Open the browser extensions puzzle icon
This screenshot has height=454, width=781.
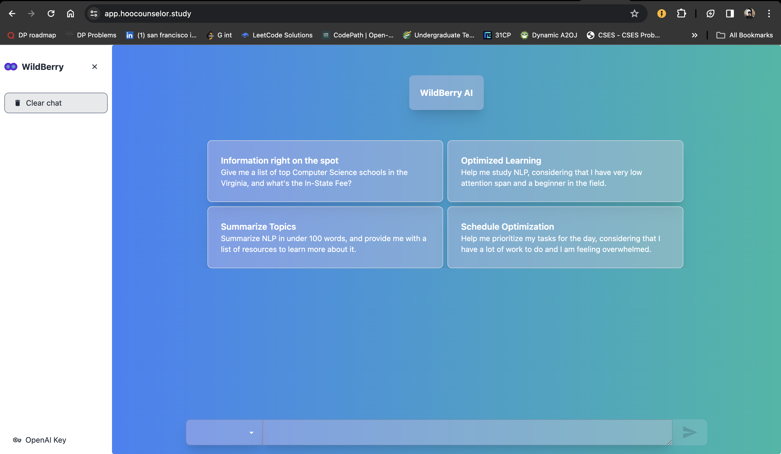coord(681,14)
